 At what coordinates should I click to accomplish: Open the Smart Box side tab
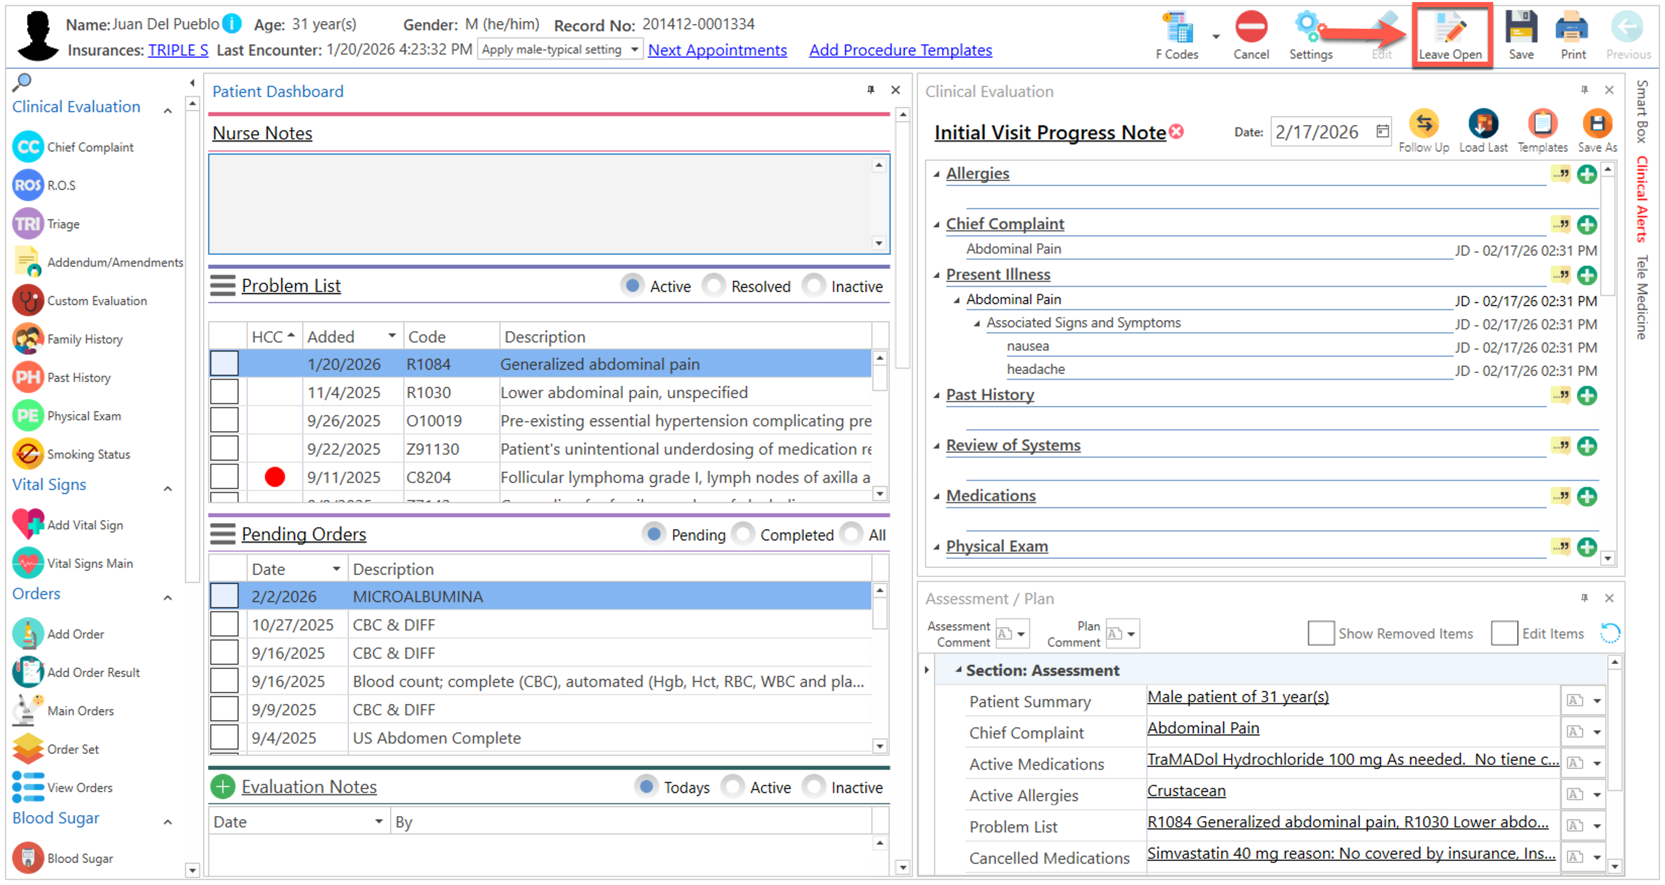pos(1641,111)
